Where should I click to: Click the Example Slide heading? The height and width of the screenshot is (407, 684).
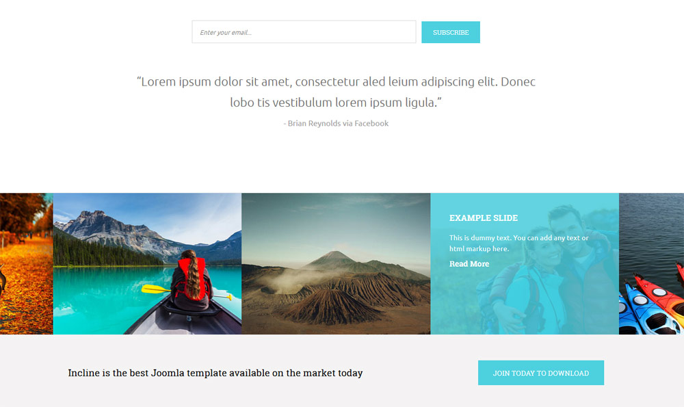click(484, 218)
